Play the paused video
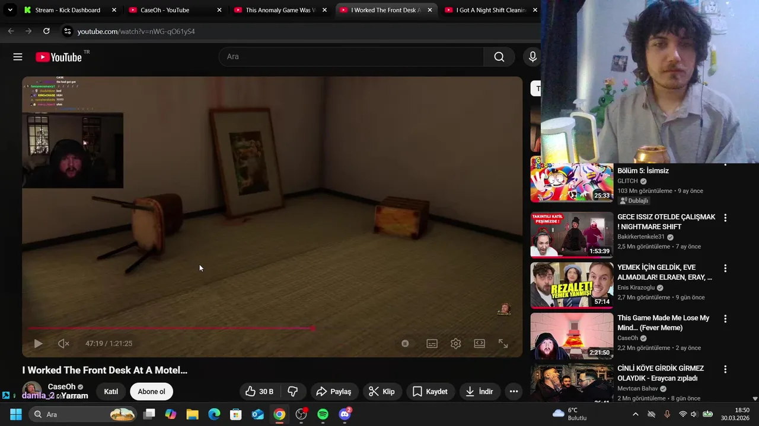This screenshot has width=759, height=426. (x=38, y=343)
